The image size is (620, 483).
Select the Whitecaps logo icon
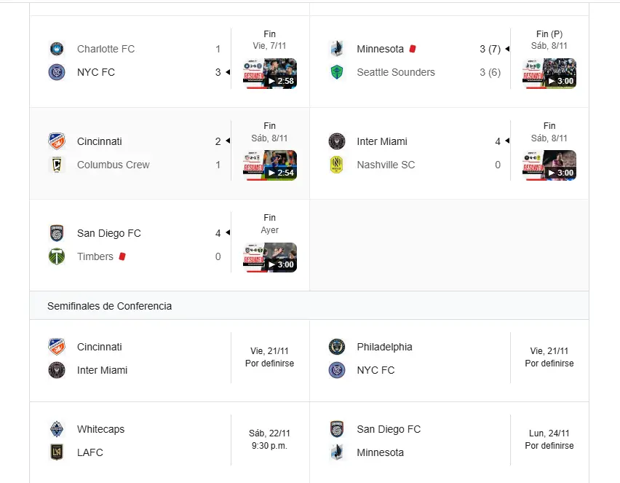(x=56, y=429)
